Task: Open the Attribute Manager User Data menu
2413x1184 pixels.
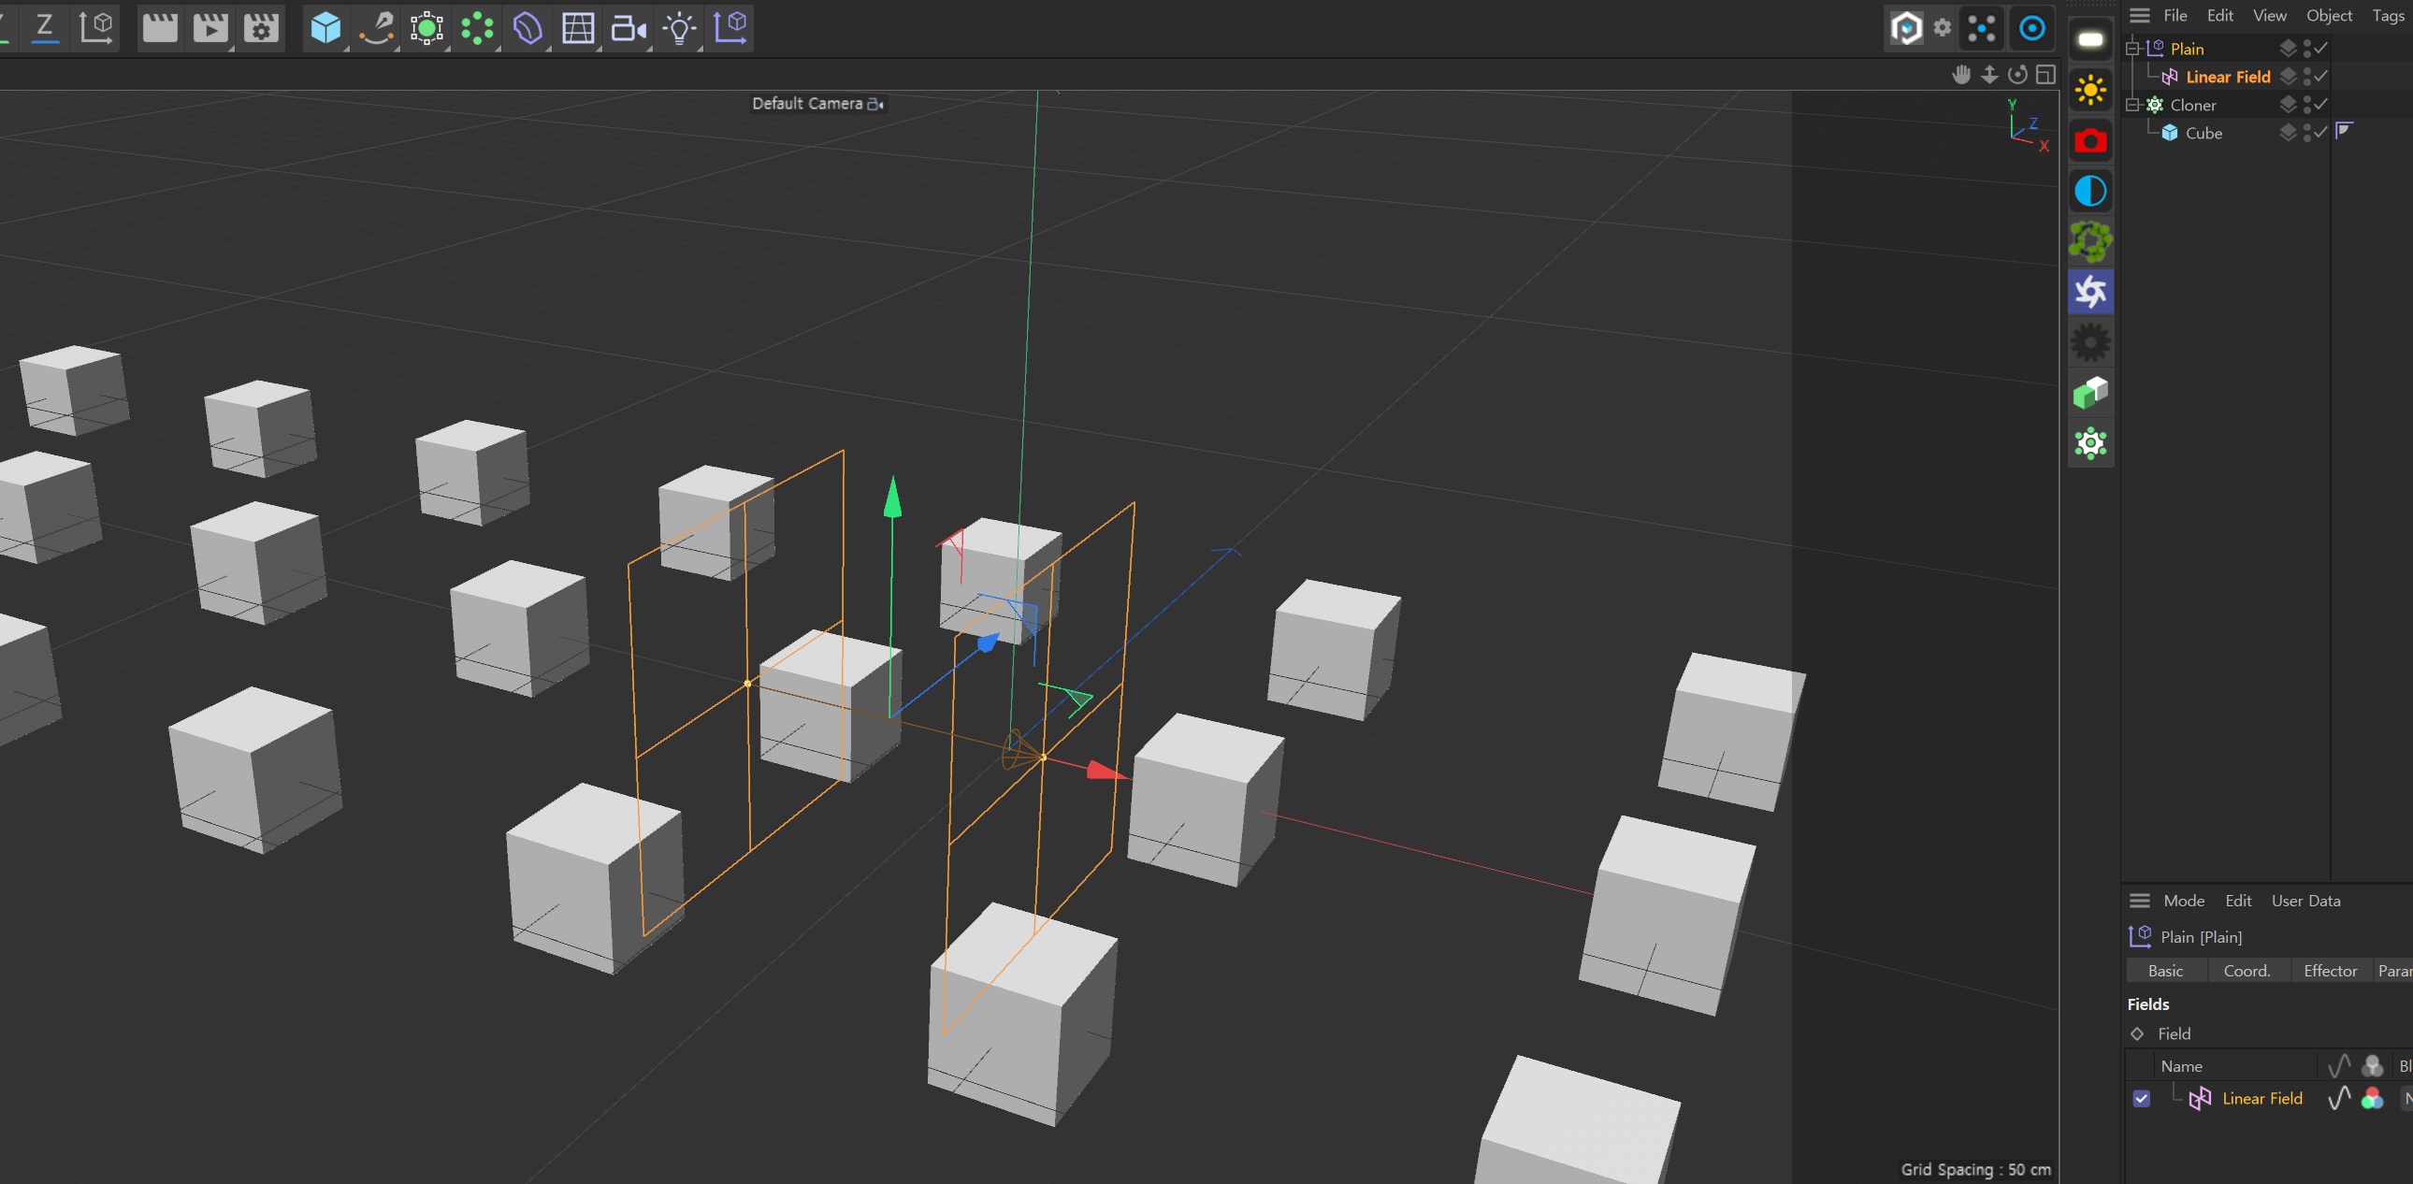Action: pyautogui.click(x=2305, y=901)
